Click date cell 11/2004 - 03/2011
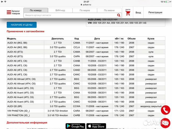Screen dimensions: 172x129 97,61
